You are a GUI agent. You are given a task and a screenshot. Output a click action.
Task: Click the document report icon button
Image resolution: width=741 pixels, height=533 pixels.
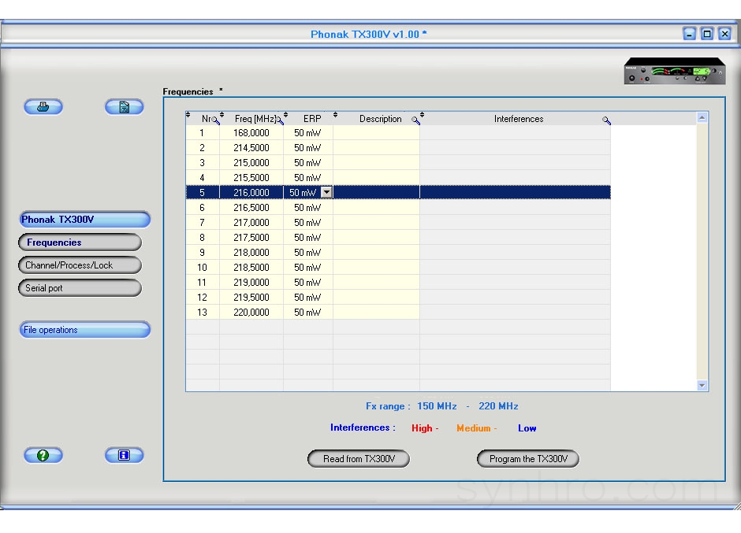pos(125,107)
